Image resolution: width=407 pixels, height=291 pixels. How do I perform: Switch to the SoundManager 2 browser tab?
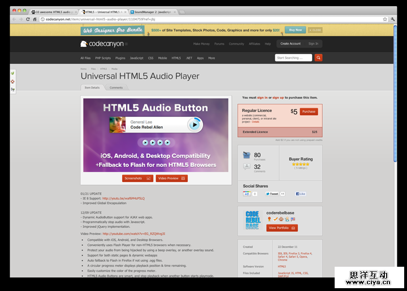click(152, 12)
